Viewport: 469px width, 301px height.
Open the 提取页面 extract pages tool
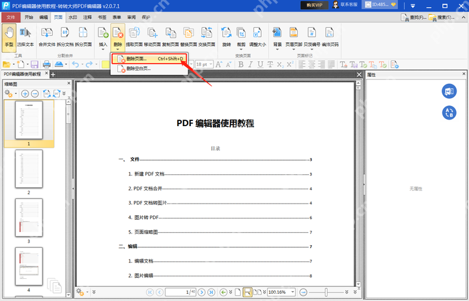pos(134,37)
